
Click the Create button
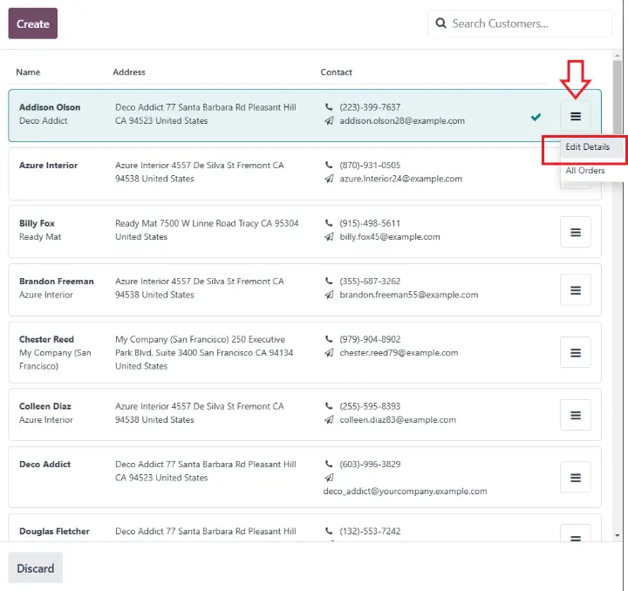[33, 24]
